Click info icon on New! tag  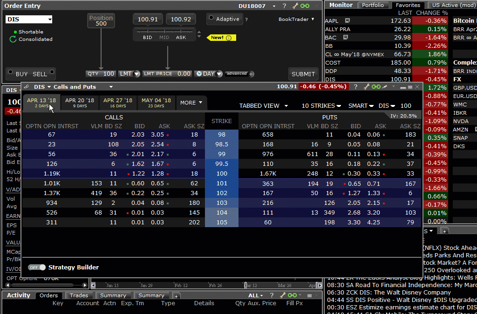229,38
